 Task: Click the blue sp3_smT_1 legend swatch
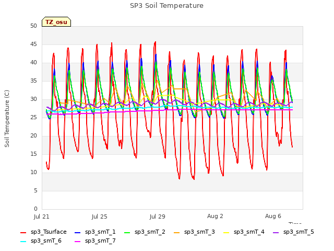(x=78, y=232)
